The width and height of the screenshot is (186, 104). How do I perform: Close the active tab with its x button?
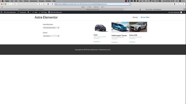point(124,10)
